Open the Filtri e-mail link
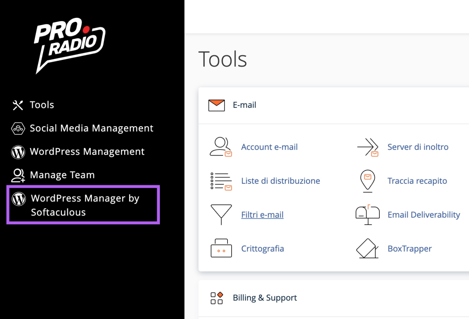469x319 pixels. pyautogui.click(x=262, y=215)
